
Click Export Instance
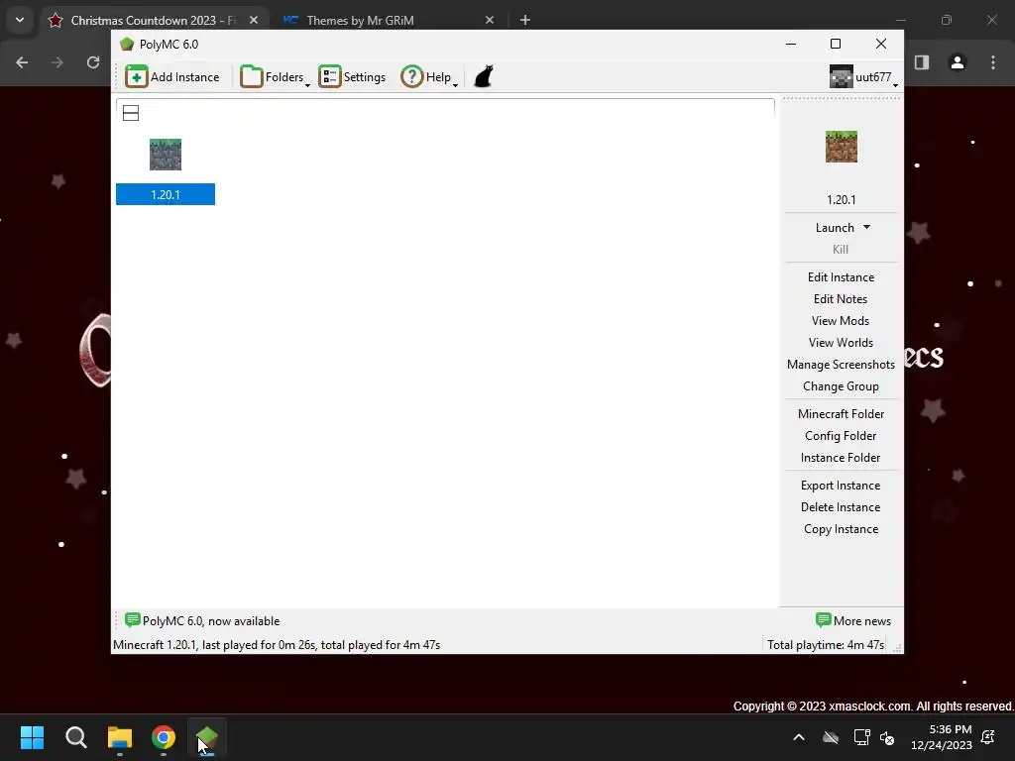pos(841,486)
